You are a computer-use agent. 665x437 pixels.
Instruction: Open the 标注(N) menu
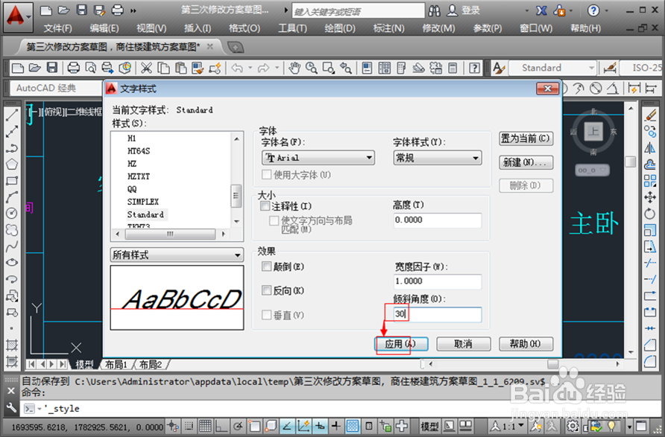389,28
